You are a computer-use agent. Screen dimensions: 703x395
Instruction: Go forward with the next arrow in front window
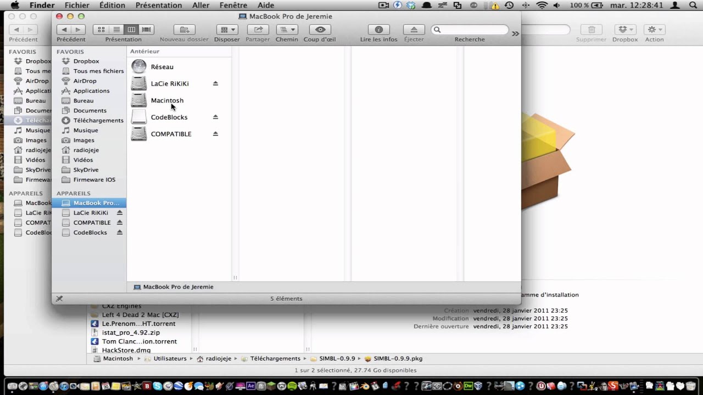(78, 30)
